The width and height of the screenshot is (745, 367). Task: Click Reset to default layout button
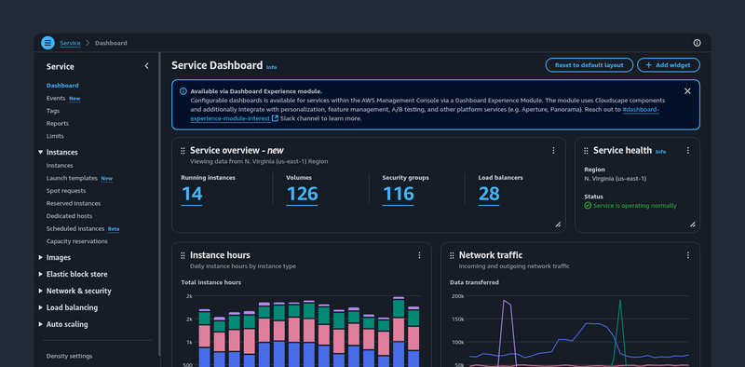[589, 65]
